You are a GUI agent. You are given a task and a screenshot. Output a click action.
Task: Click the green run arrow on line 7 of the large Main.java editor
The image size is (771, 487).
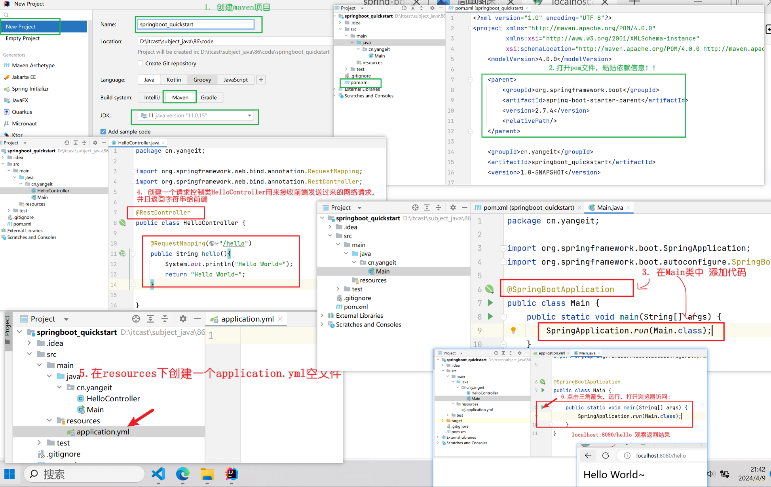click(x=490, y=303)
